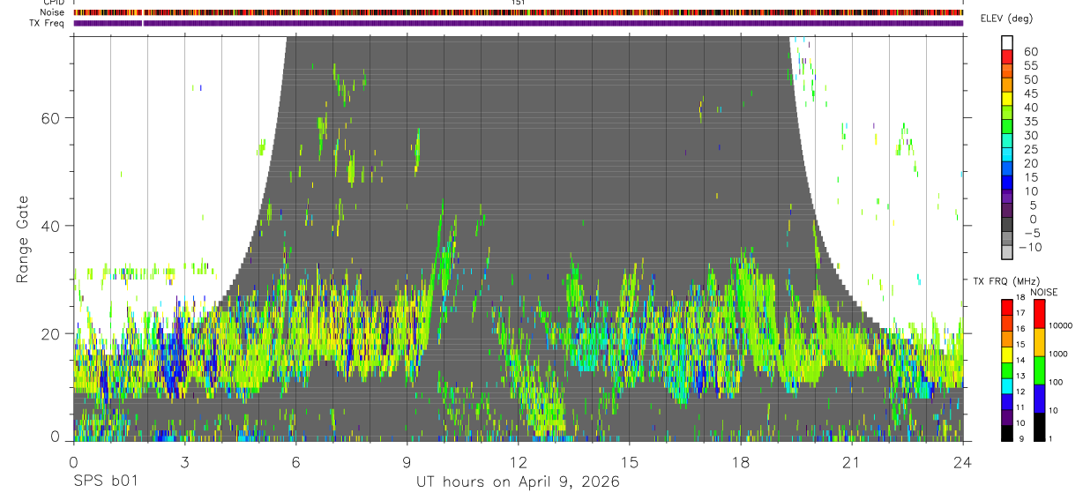Click the 'Noise' row label at top left
1083x500 pixels.
50,13
